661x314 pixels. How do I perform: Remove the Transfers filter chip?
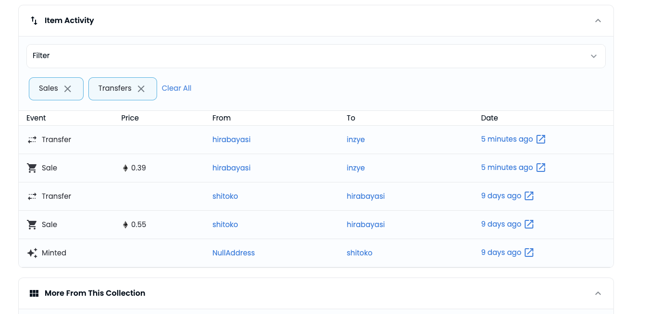click(x=141, y=89)
